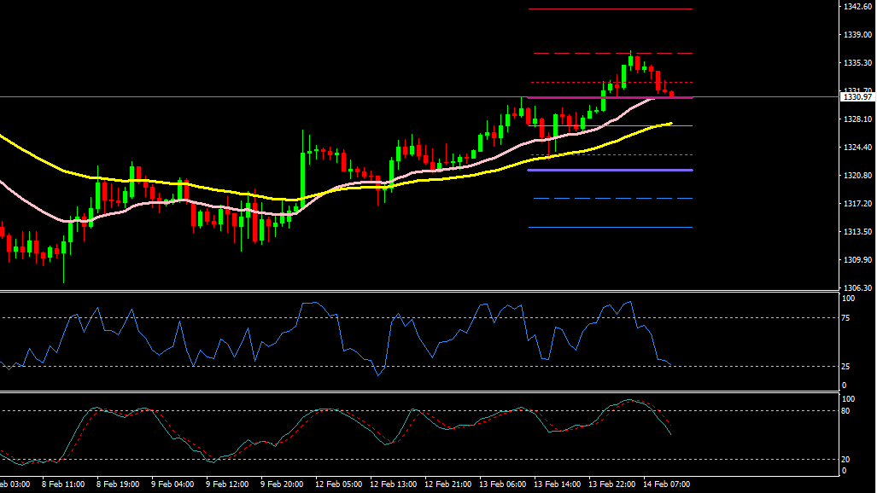Screen dimensions: 877x493
Task: Click the 1328.10 price axis value
Action: tap(857, 119)
